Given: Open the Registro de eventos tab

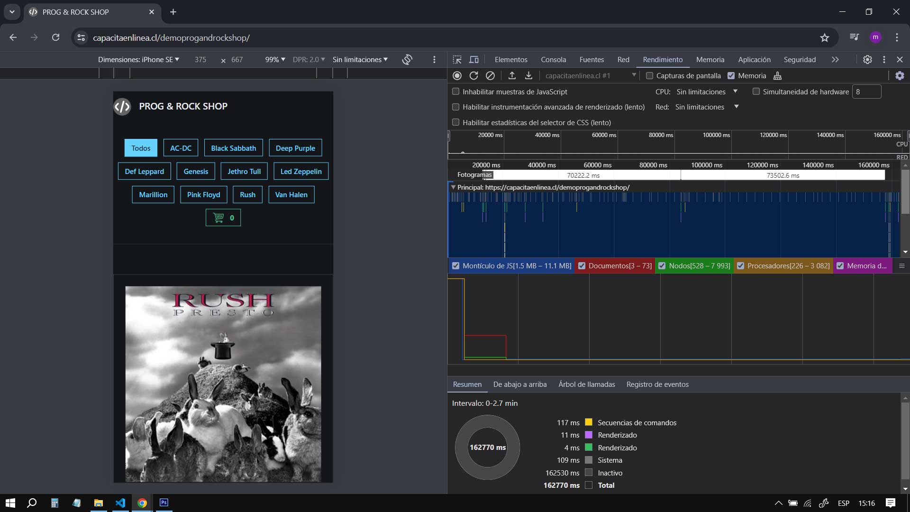Looking at the screenshot, I should pos(657,384).
